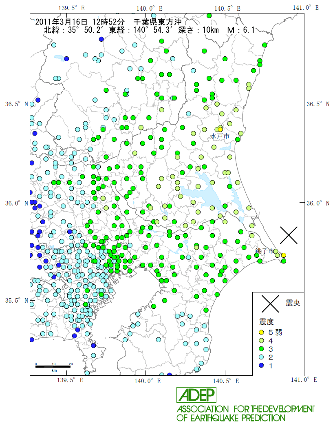Image resolution: width=335 pixels, height=426 pixels.
Task: Click the epicenter X marker east of Choshi
Action: pos(289,235)
